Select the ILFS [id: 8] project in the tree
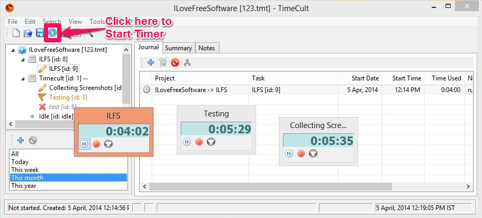 click(53, 59)
